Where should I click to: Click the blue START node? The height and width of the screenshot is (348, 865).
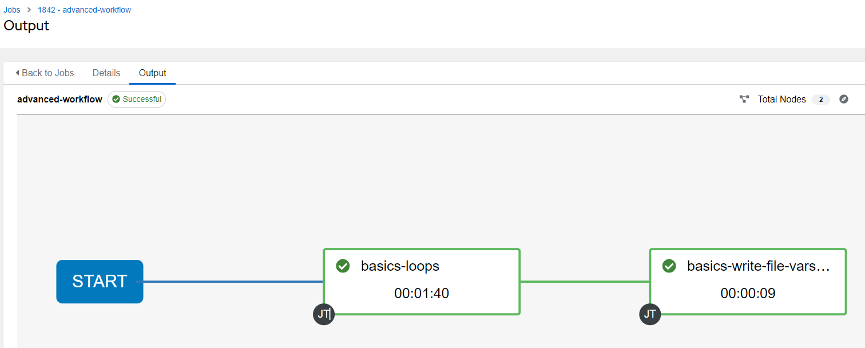pyautogui.click(x=100, y=282)
